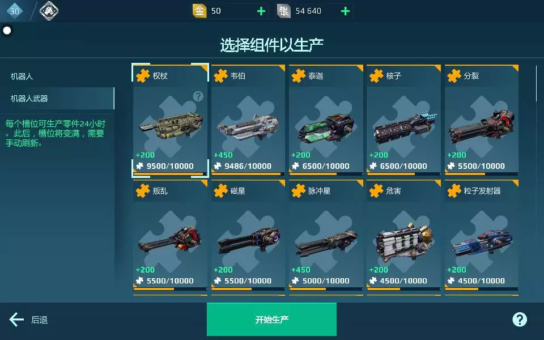Click the 权杖 progress bar 9500/10000
The image size is (544, 340).
(x=170, y=174)
